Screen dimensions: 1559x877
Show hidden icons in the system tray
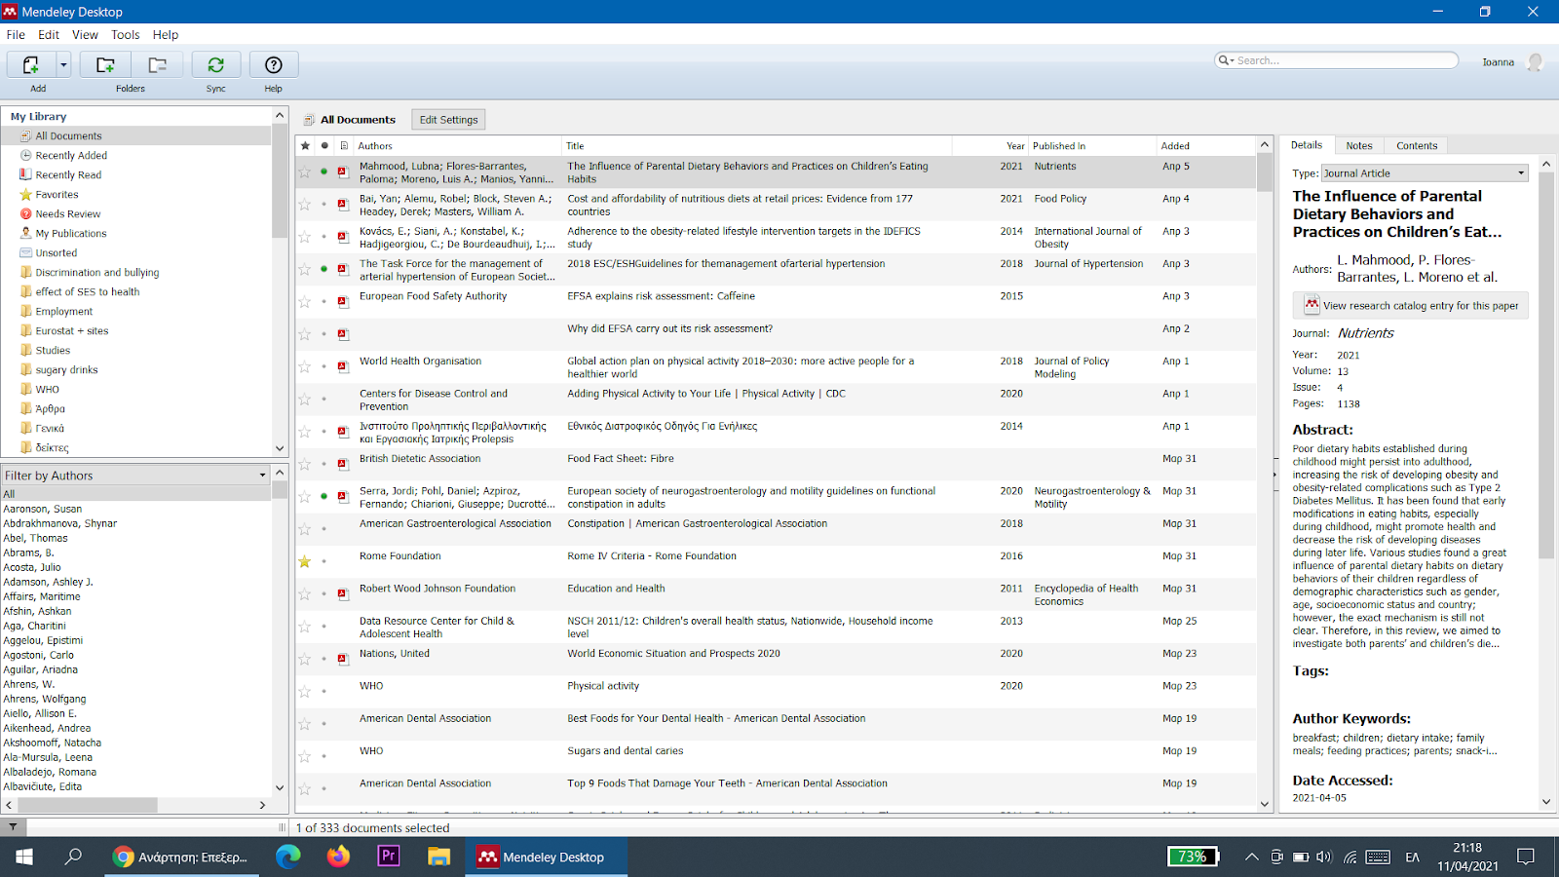coord(1251,858)
